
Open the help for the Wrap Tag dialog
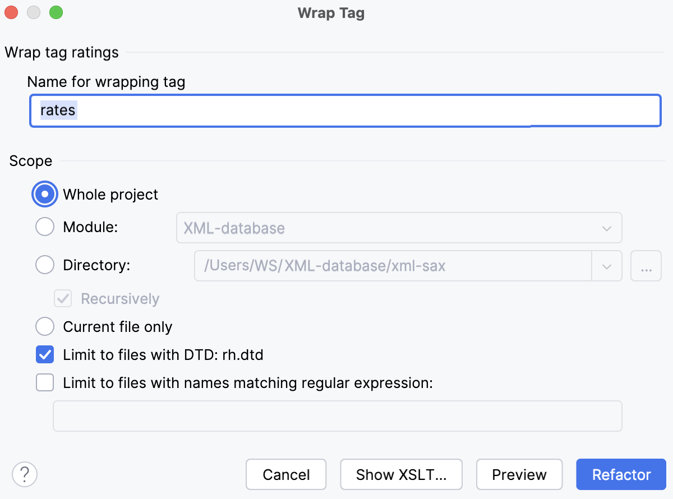tap(24, 474)
